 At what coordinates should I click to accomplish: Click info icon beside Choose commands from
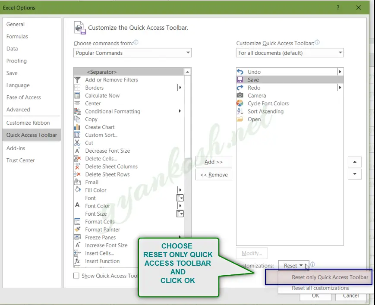coord(136,42)
